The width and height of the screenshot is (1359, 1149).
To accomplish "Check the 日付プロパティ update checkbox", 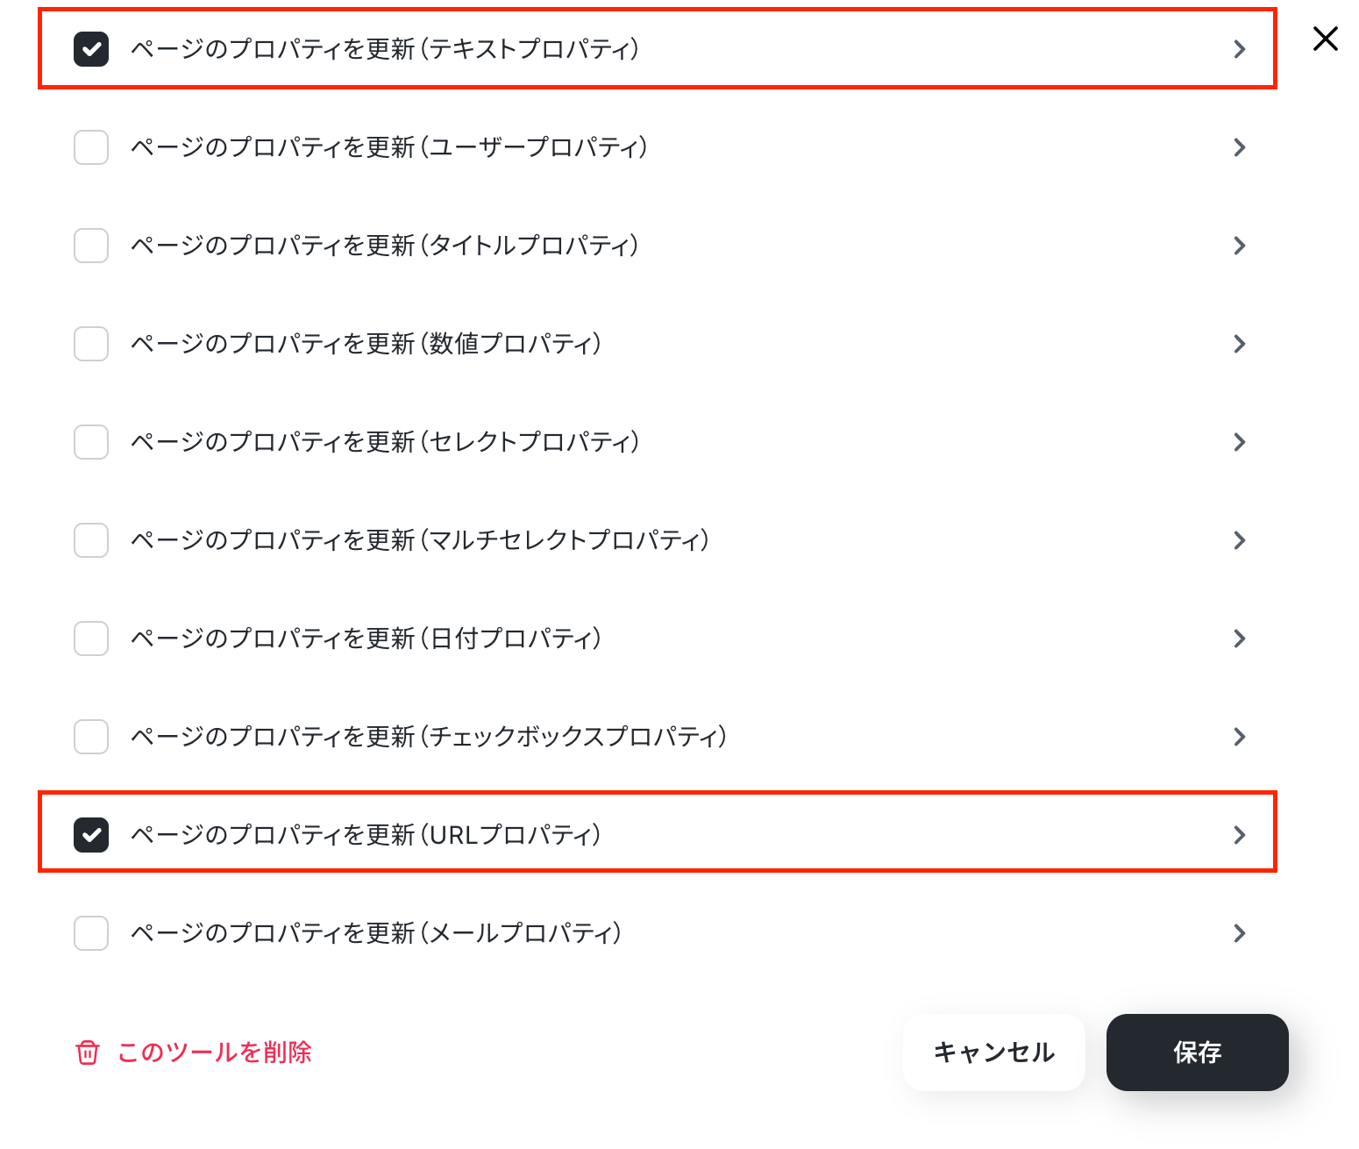I will (x=91, y=639).
